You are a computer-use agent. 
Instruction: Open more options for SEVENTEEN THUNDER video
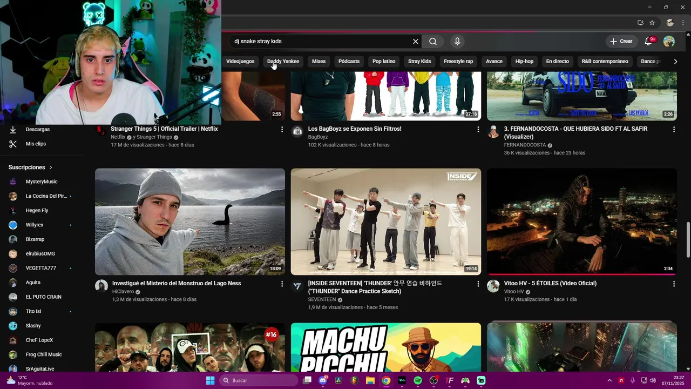[478, 284]
